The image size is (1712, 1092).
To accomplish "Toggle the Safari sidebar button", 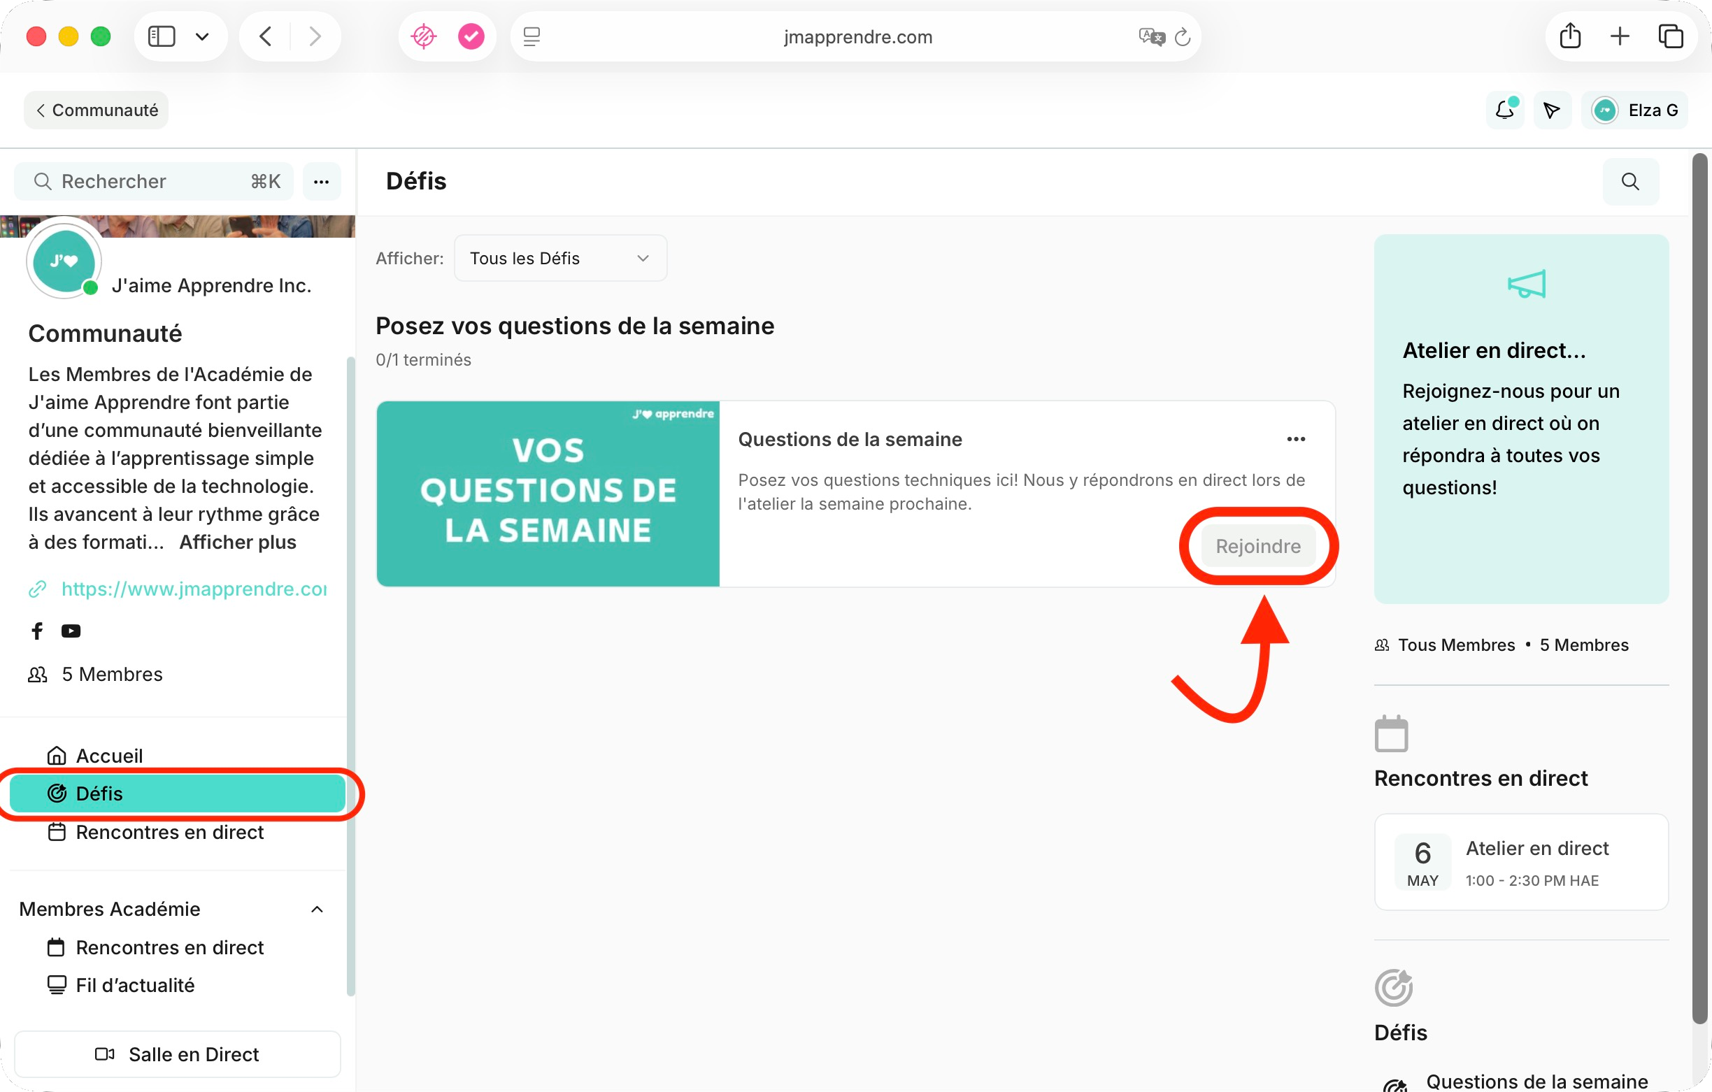I will (x=162, y=36).
